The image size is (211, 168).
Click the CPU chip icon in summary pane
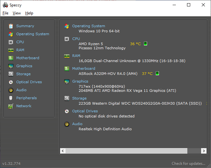pyautogui.click(x=67, y=39)
